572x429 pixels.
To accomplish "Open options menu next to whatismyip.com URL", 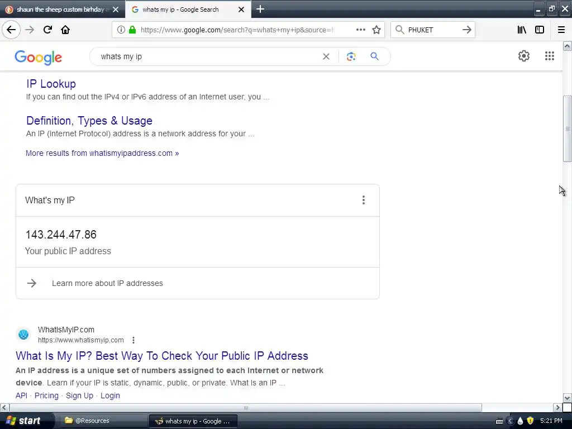I will (x=134, y=340).
